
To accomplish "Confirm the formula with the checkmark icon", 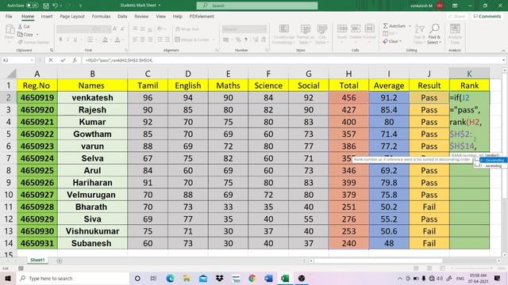I will [x=63, y=60].
